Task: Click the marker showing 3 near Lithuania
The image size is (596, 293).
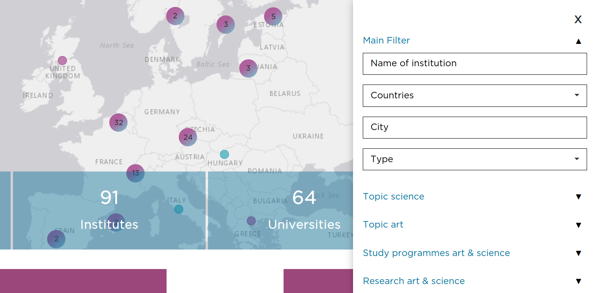Action: (248, 68)
